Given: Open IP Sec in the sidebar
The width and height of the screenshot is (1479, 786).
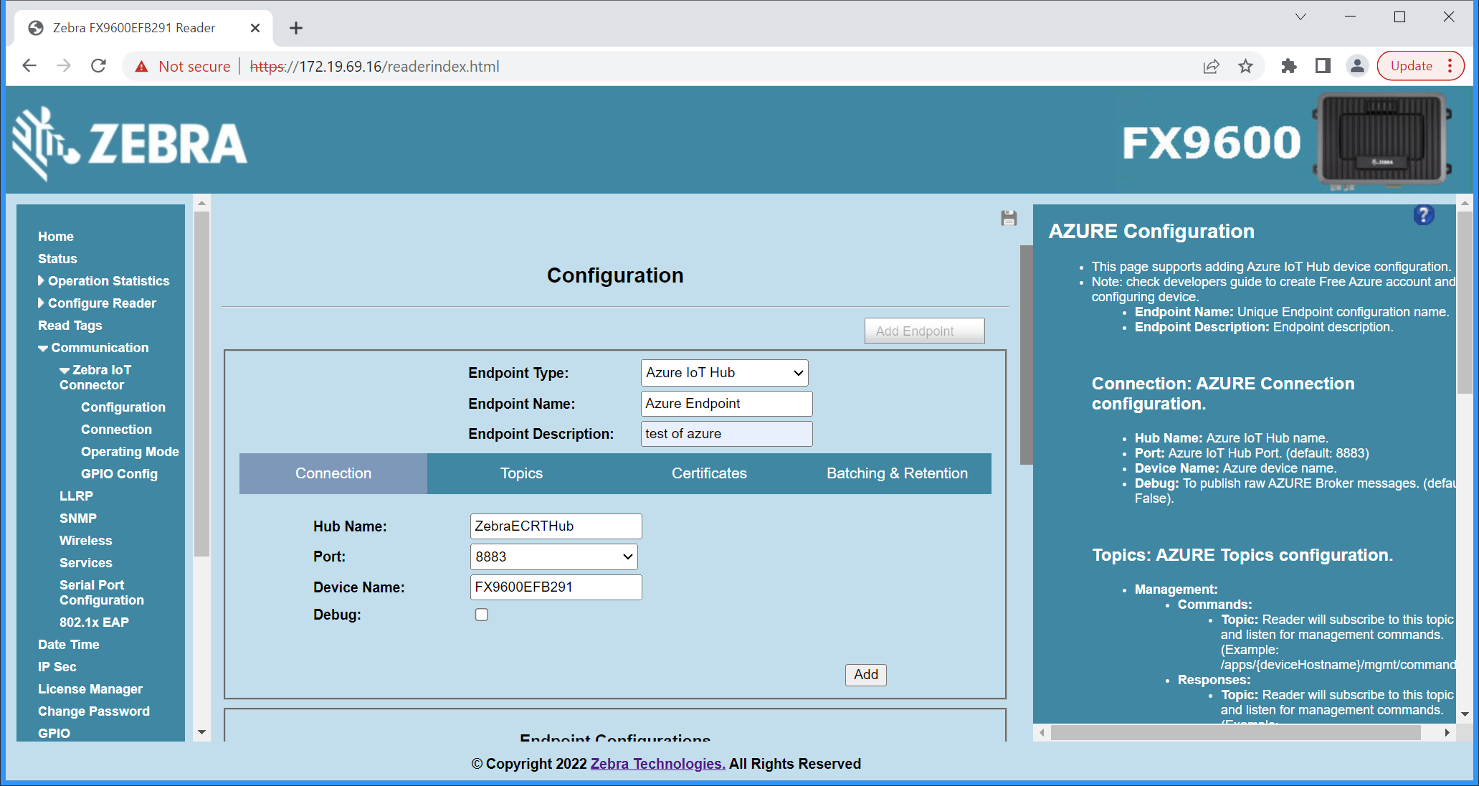Looking at the screenshot, I should 57,667.
